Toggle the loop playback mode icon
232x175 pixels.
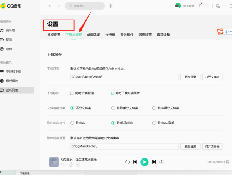(x=127, y=162)
